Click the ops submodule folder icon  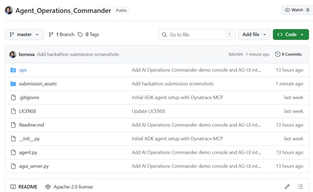click(13, 70)
